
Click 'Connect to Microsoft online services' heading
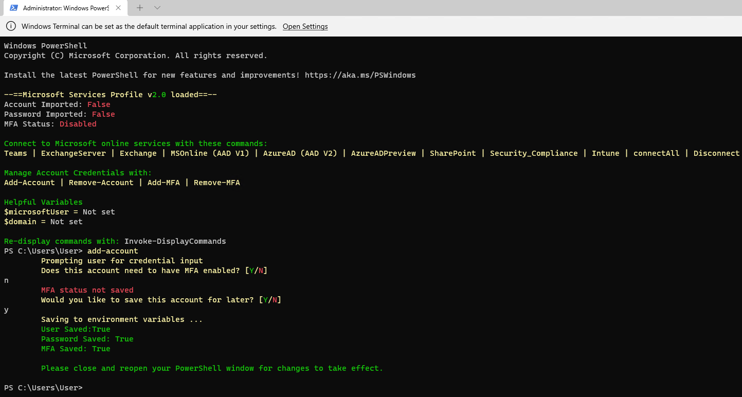[x=136, y=143]
